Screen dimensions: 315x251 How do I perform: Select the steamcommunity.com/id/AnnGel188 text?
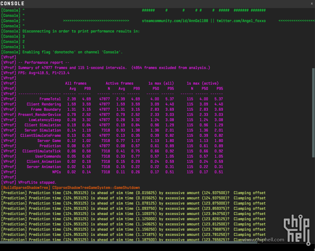pos(175,21)
